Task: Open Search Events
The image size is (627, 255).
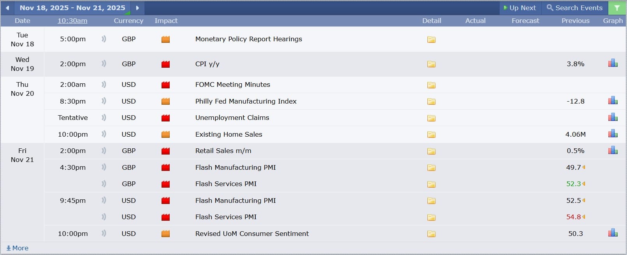Action: tap(574, 8)
